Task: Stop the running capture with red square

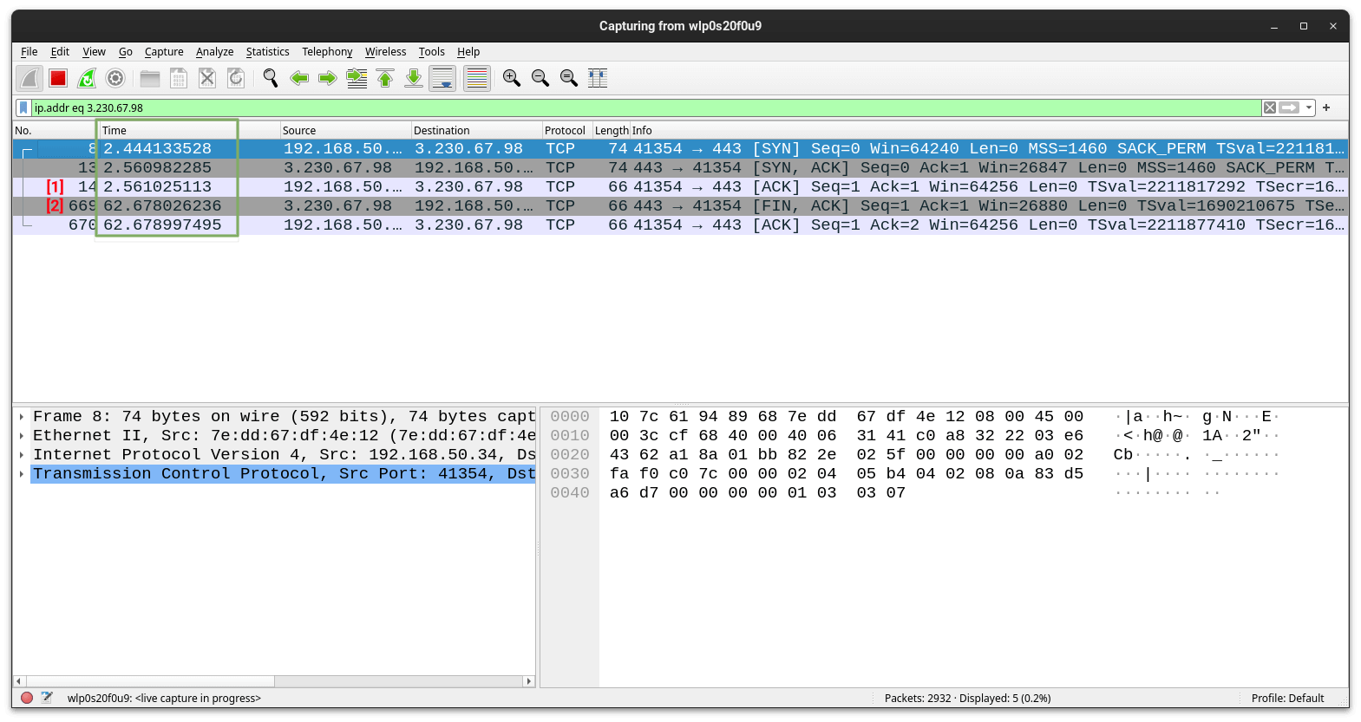Action: [x=58, y=78]
